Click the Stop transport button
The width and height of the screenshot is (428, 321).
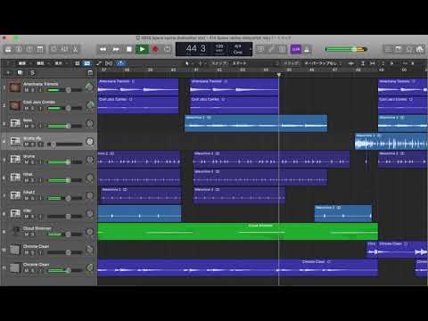(x=128, y=49)
